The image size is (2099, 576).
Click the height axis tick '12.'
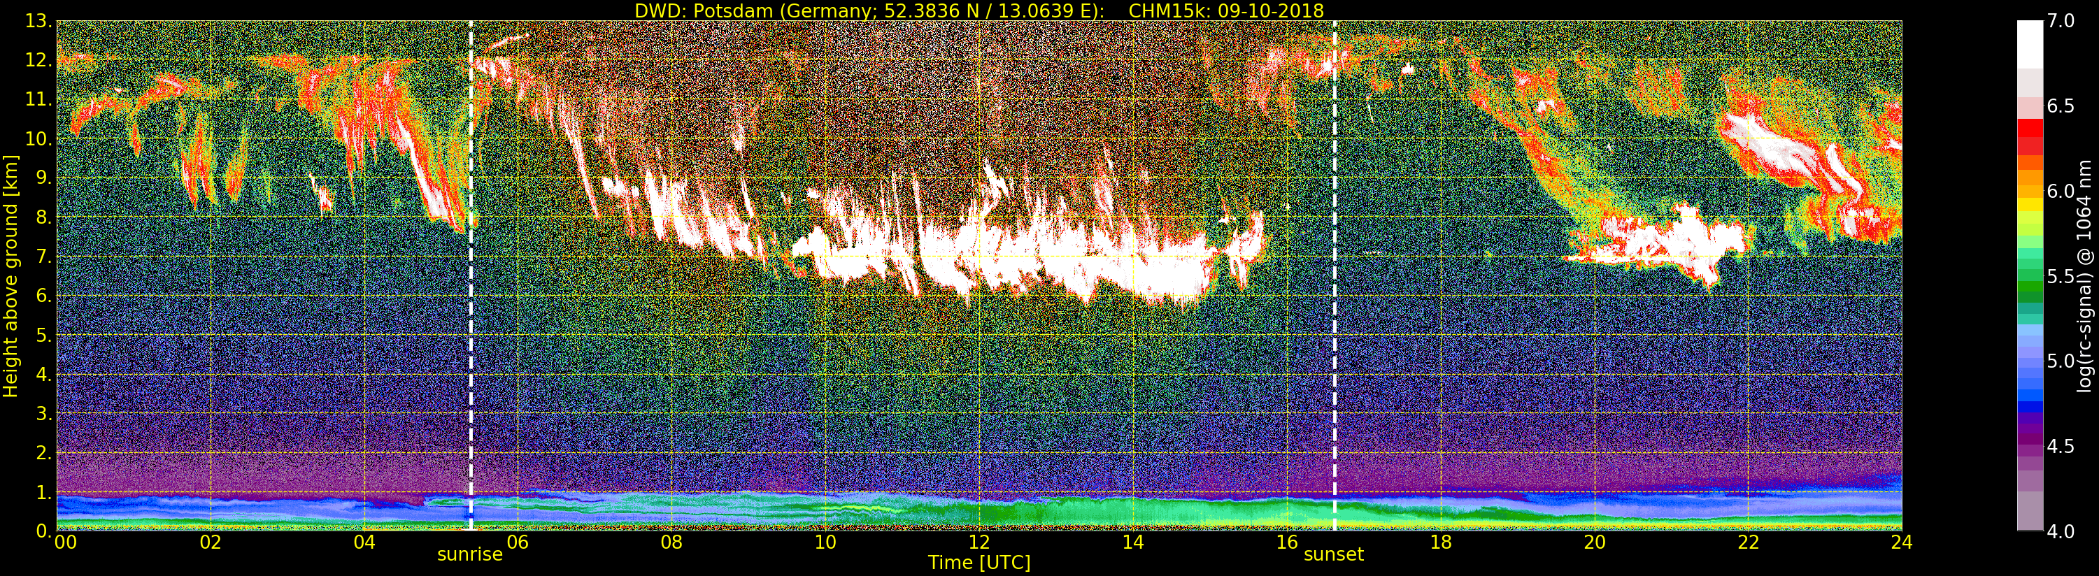click(39, 60)
